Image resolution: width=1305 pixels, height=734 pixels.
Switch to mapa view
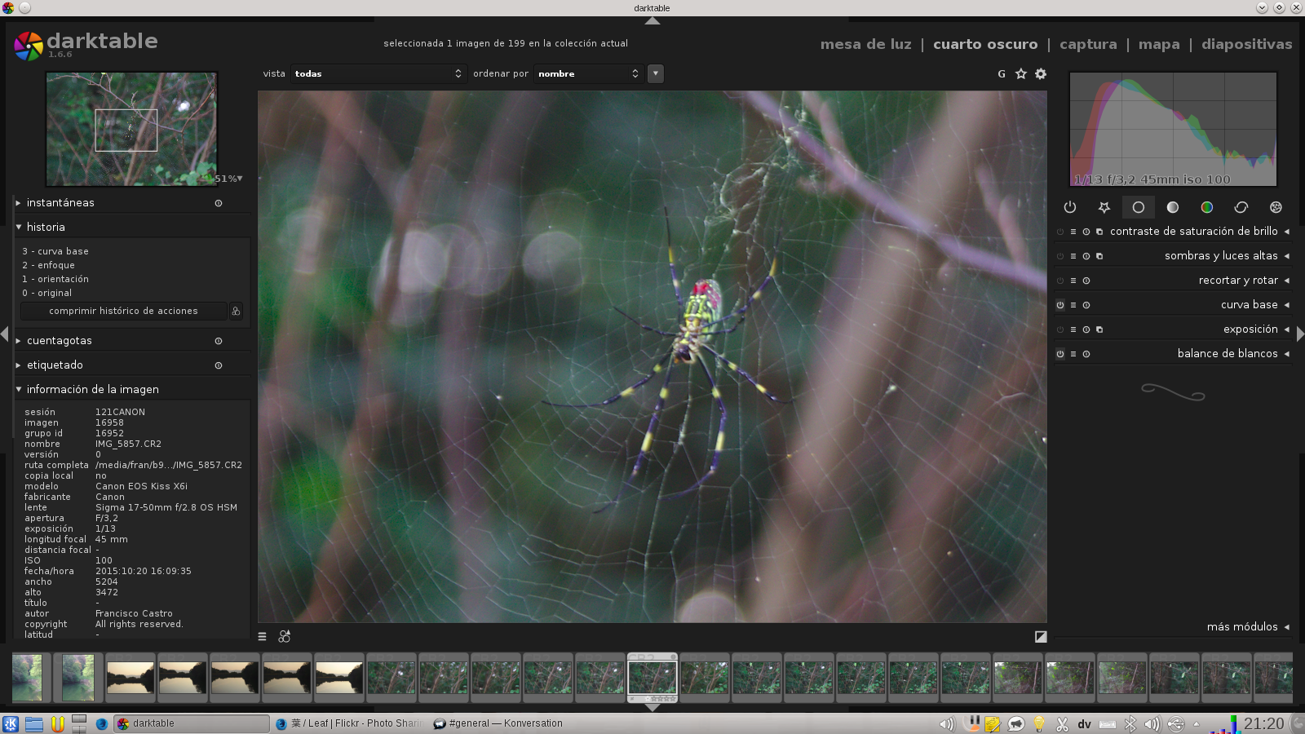[1159, 44]
